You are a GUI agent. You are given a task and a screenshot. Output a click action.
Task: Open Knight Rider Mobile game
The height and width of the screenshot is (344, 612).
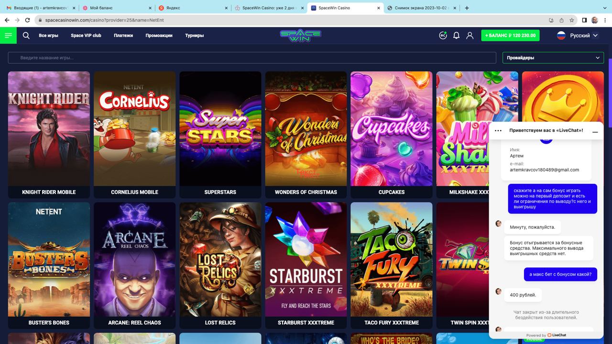49,135
